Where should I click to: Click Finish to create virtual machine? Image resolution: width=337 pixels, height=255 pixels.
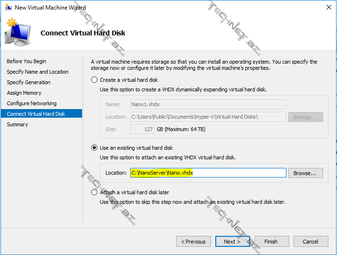(x=271, y=242)
